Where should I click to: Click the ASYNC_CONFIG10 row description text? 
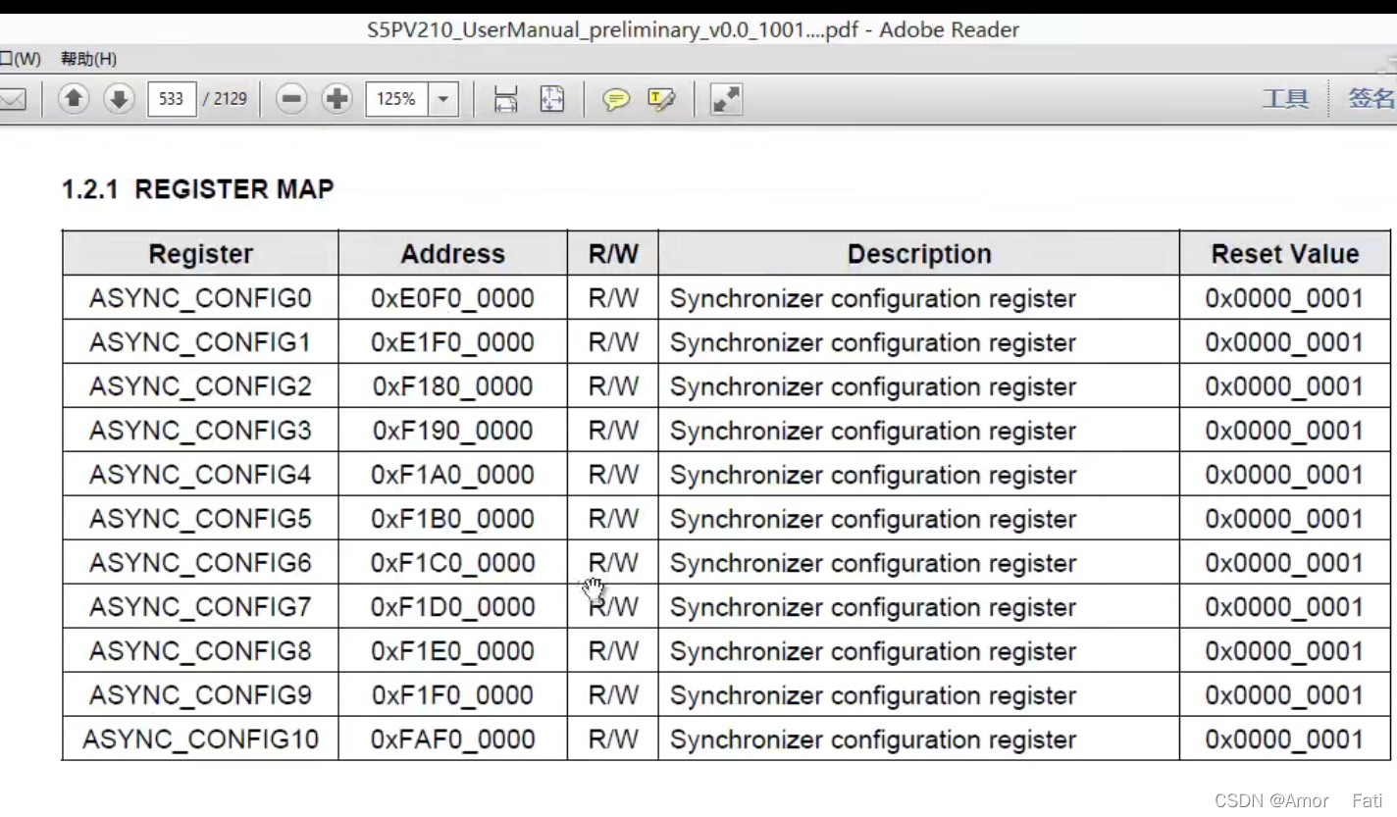click(873, 740)
